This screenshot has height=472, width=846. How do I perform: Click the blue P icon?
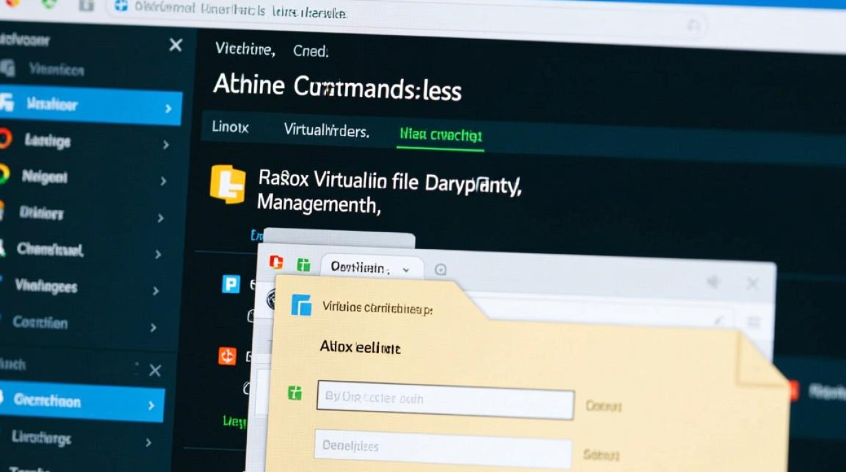point(231,284)
